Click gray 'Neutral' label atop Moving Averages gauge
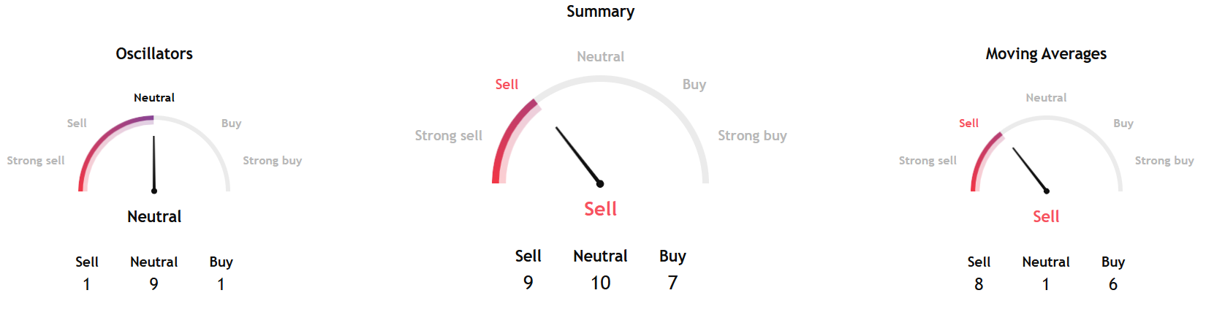This screenshot has width=1206, height=312. 1046,98
